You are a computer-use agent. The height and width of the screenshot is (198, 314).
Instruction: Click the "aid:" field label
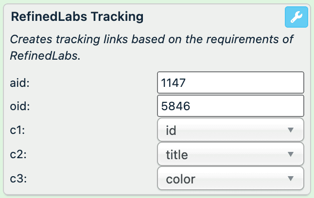18,83
